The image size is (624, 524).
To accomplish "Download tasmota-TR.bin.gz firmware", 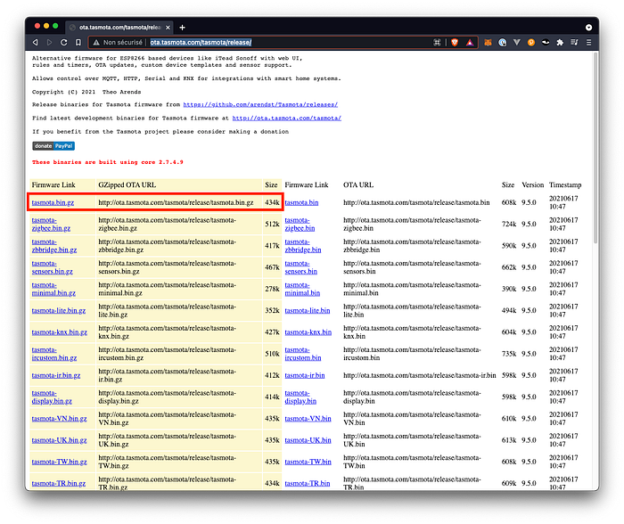I will pyautogui.click(x=59, y=483).
